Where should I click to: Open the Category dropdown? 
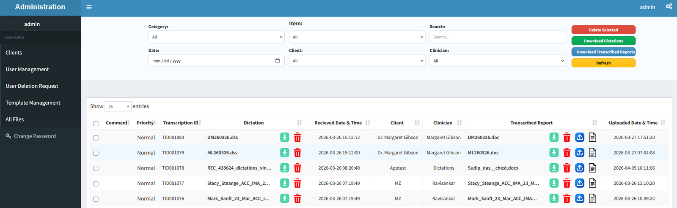[x=216, y=37]
